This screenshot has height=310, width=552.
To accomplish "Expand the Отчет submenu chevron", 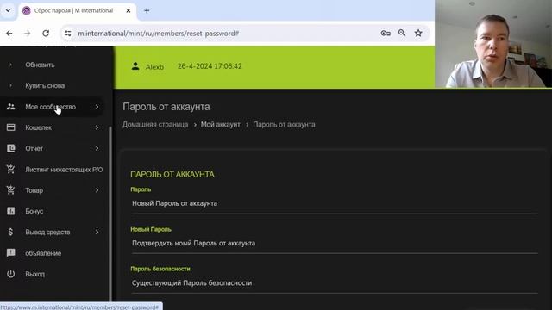I will pos(97,148).
